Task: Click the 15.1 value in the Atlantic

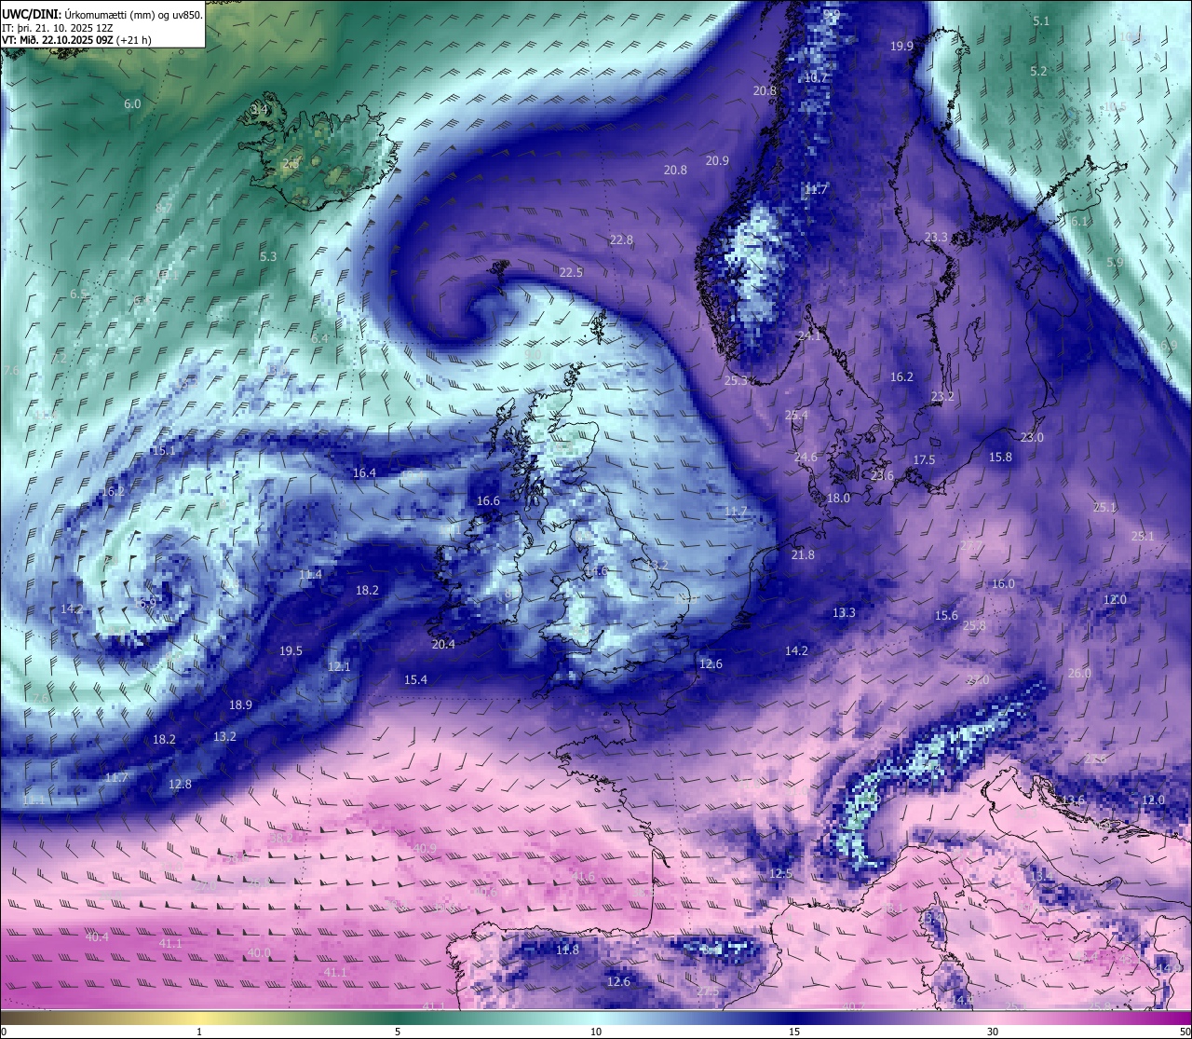Action: coord(163,451)
